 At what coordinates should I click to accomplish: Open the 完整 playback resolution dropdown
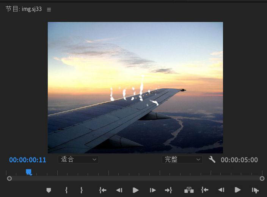(182, 159)
